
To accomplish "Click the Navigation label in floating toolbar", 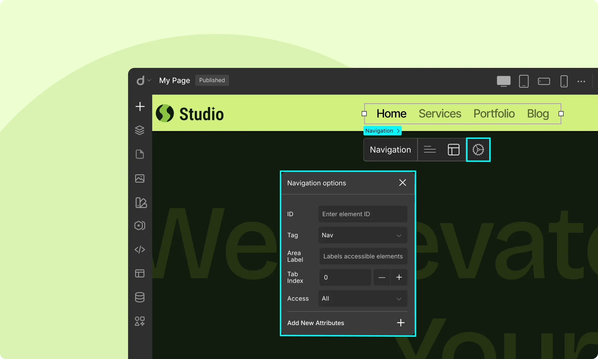I will (x=390, y=150).
